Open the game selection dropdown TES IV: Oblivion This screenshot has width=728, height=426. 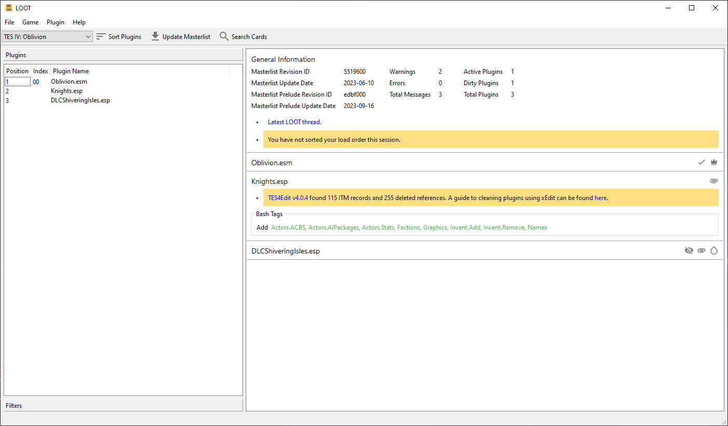(47, 36)
